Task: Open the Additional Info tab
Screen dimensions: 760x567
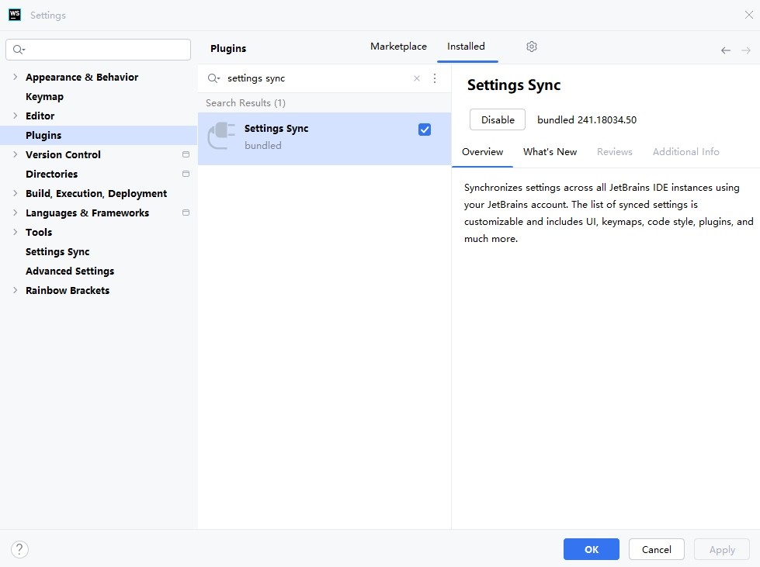Action: pyautogui.click(x=685, y=152)
